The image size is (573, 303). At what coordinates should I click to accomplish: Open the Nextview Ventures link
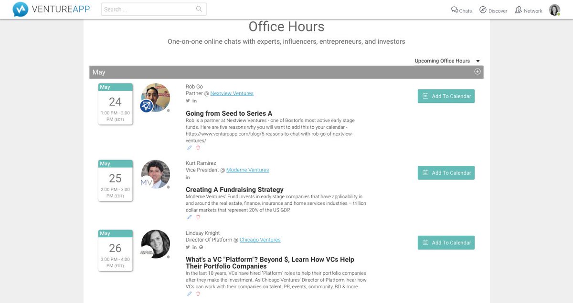click(232, 93)
